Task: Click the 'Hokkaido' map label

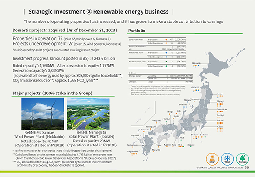Action: (196, 63)
